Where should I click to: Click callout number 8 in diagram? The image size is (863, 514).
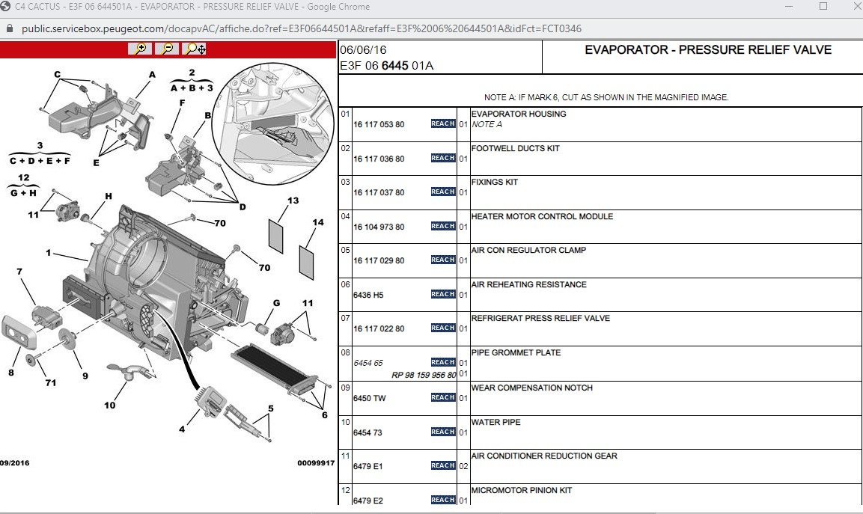pos(11,373)
